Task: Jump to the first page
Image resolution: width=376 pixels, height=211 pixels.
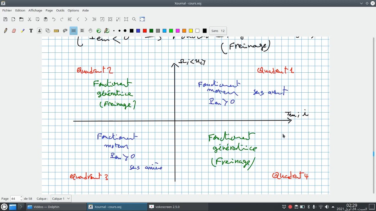Action: (70, 19)
